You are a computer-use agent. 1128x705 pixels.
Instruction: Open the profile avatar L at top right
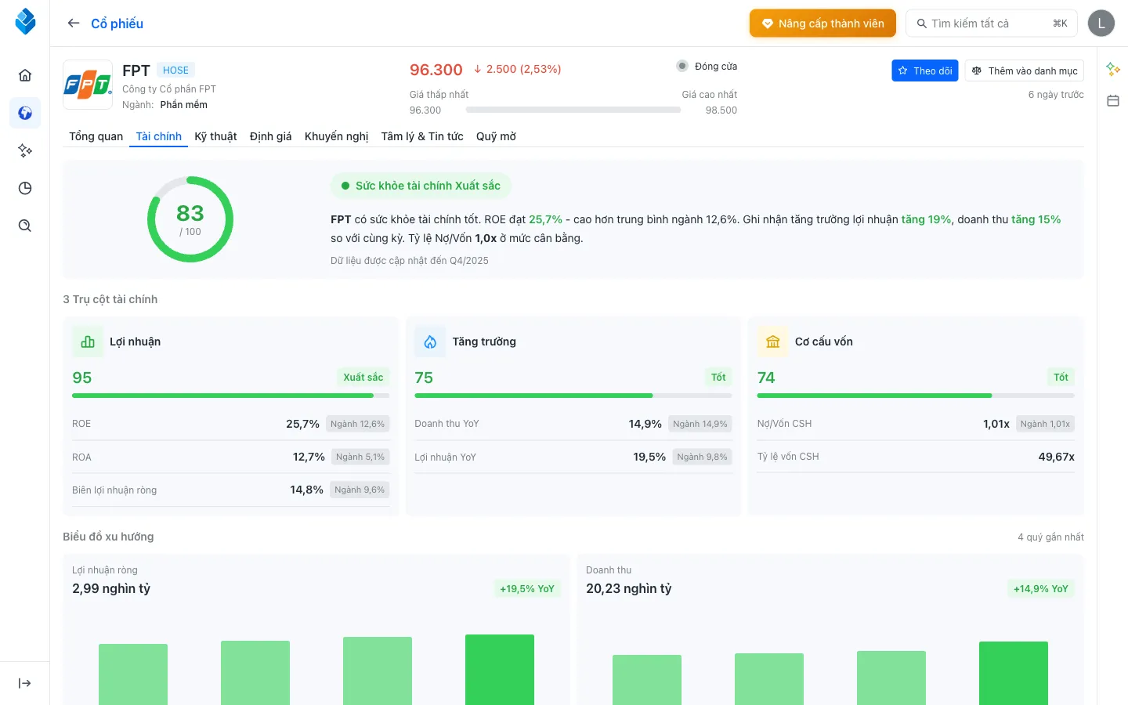click(1101, 23)
